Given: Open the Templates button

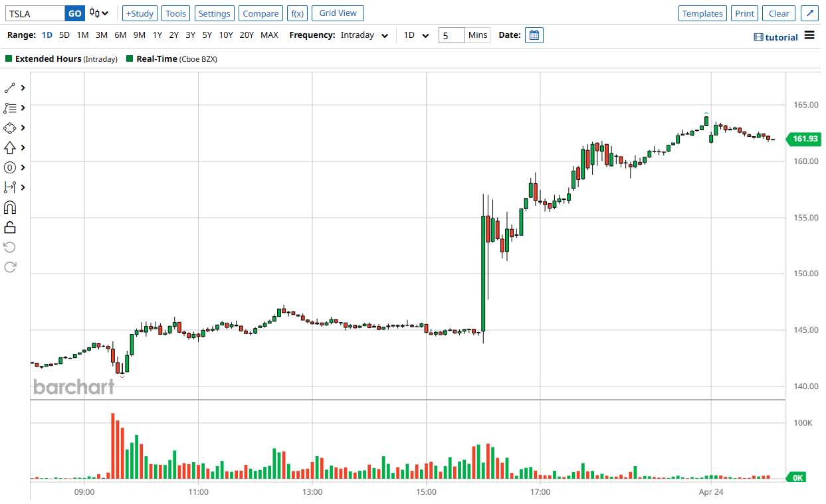Looking at the screenshot, I should point(702,13).
